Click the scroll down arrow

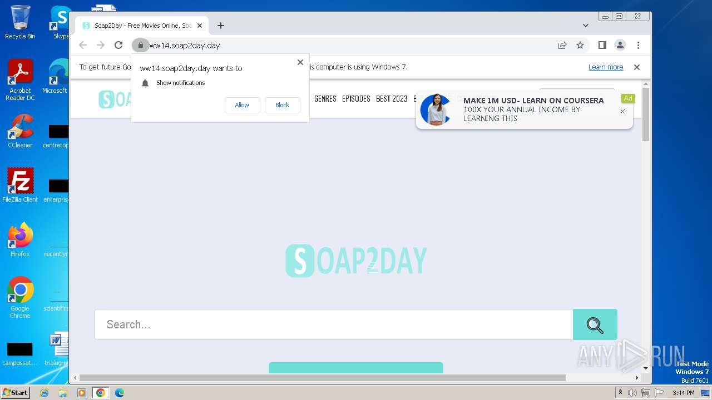[x=646, y=368]
